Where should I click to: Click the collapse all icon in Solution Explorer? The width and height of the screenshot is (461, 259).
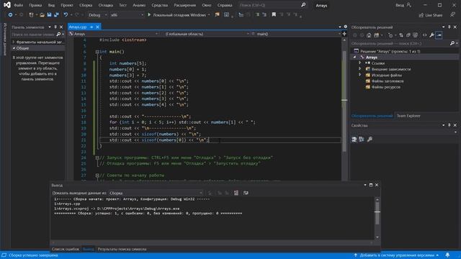(x=408, y=35)
